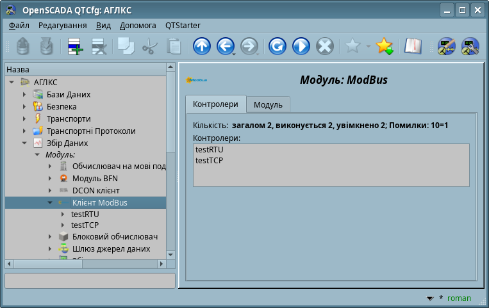This screenshot has width=489, height=308.
Task: Expand the Блоковий обчислювач node
Action: (x=50, y=237)
